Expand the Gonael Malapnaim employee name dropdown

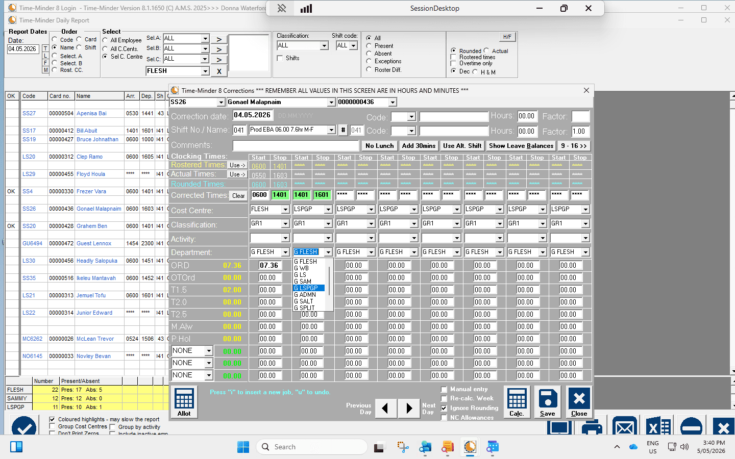[331, 103]
